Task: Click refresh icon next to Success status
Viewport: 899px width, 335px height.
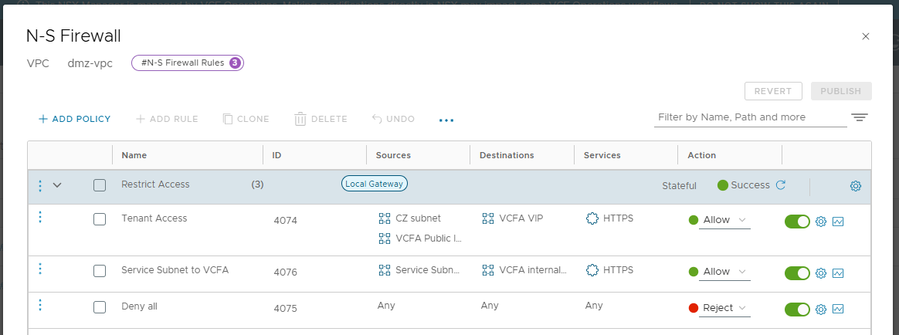Action: click(780, 185)
